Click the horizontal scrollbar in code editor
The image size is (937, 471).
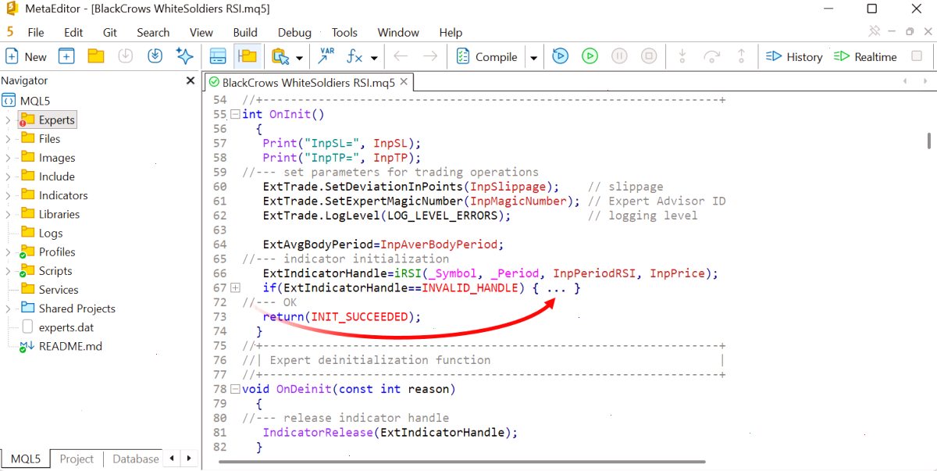[462, 461]
